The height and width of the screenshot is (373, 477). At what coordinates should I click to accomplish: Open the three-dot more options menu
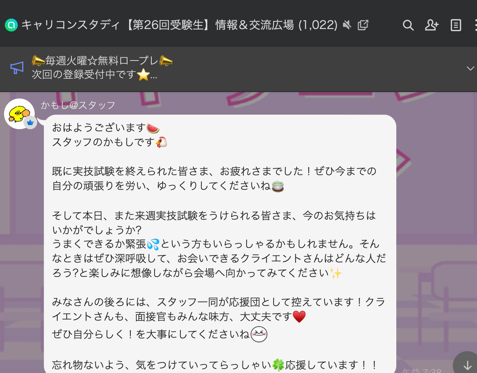(475, 25)
